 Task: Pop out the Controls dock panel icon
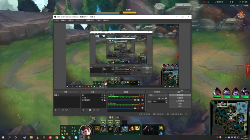tap(190, 92)
